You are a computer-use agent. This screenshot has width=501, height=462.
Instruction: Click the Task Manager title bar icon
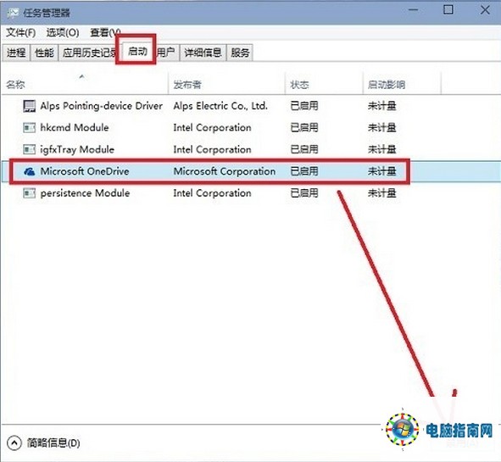[13, 13]
